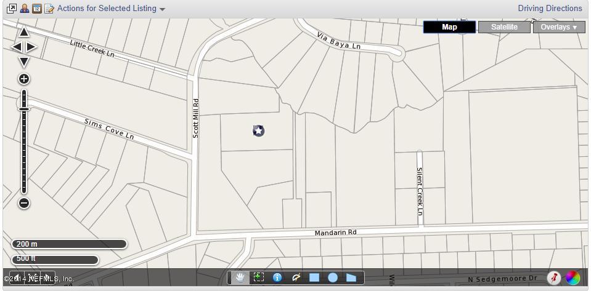Image resolution: width=591 pixels, height=291 pixels.
Task: Open the pop-out window icon
Action: [12, 8]
